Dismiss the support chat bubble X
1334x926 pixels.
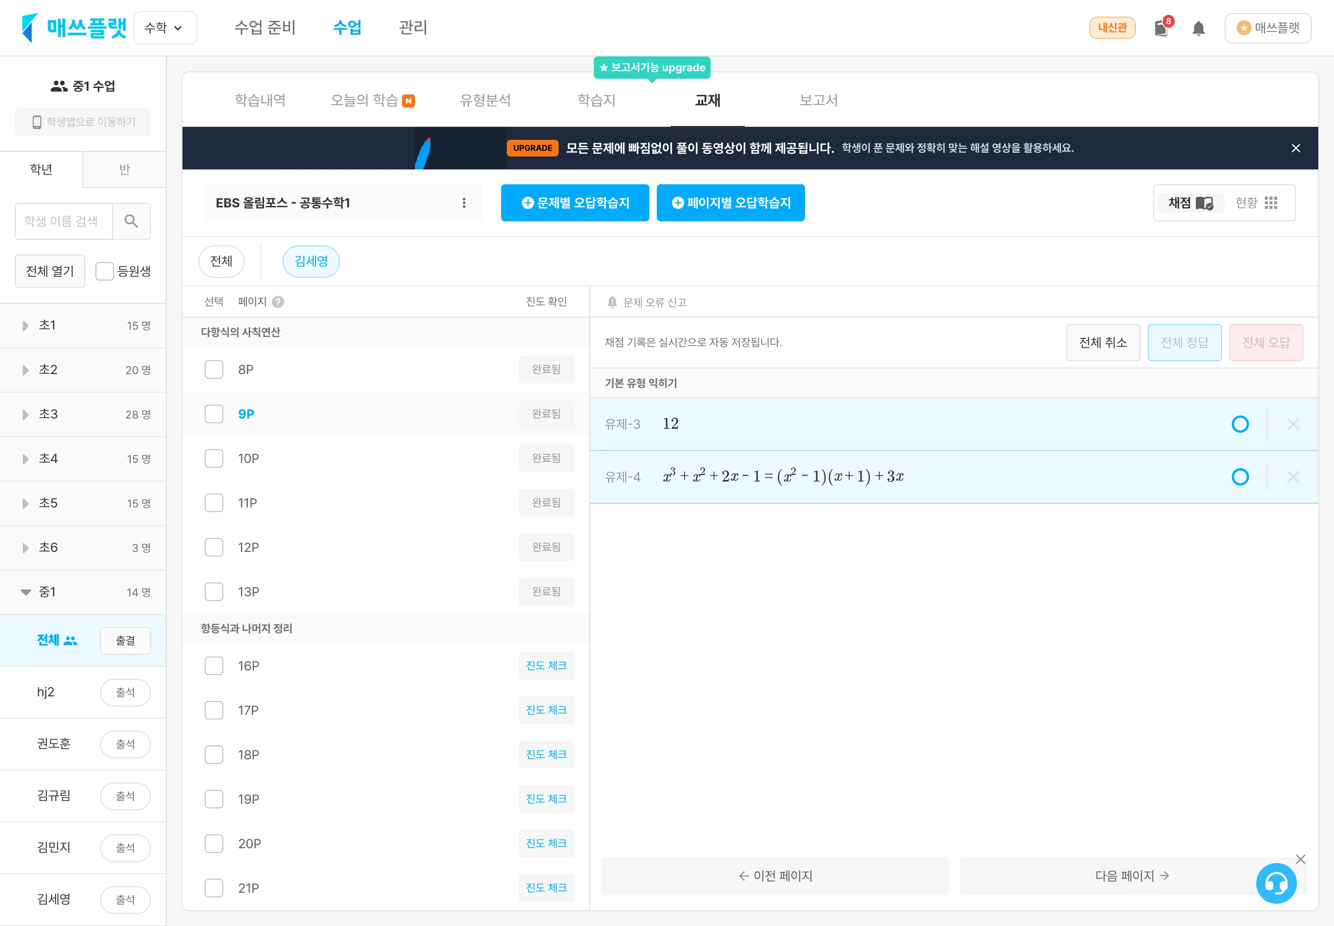1300,859
